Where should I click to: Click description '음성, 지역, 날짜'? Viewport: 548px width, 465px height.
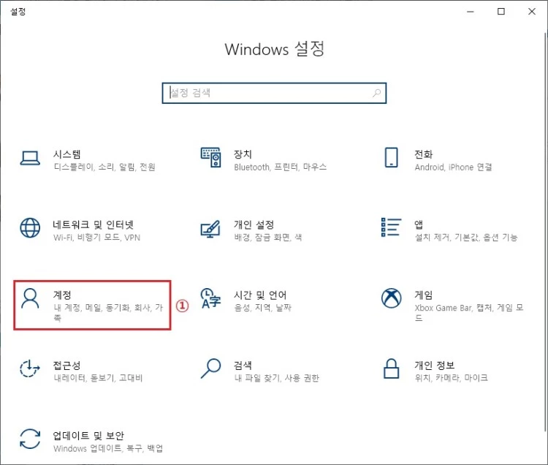263,308
